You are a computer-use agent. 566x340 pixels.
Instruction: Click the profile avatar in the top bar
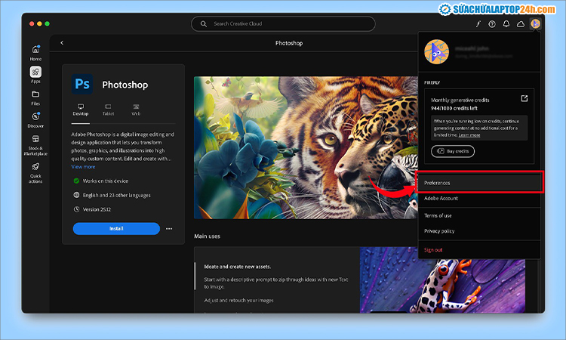(x=534, y=24)
